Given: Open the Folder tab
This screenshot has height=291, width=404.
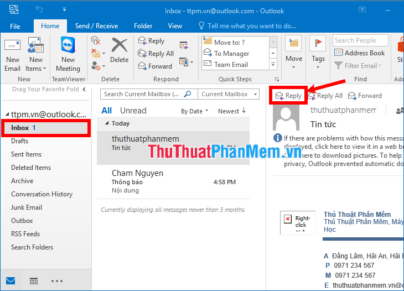Looking at the screenshot, I should [x=143, y=26].
